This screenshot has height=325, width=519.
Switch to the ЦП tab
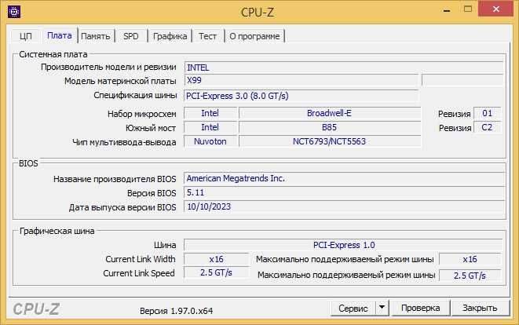coord(25,36)
